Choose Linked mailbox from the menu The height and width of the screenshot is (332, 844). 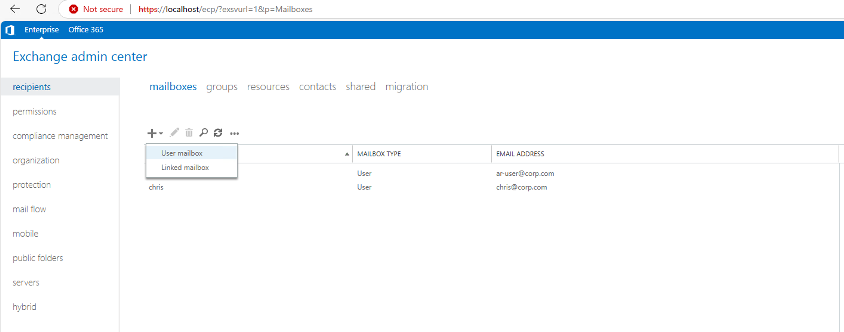click(192, 167)
